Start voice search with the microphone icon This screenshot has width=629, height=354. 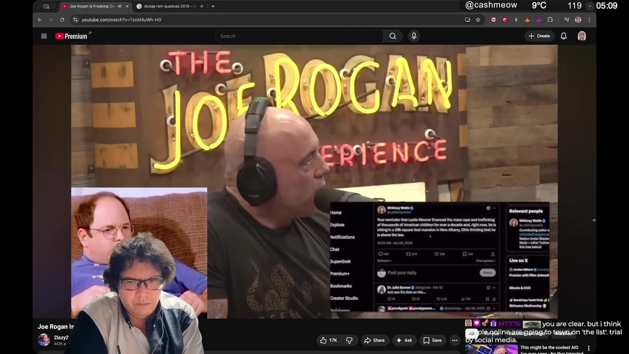click(414, 36)
